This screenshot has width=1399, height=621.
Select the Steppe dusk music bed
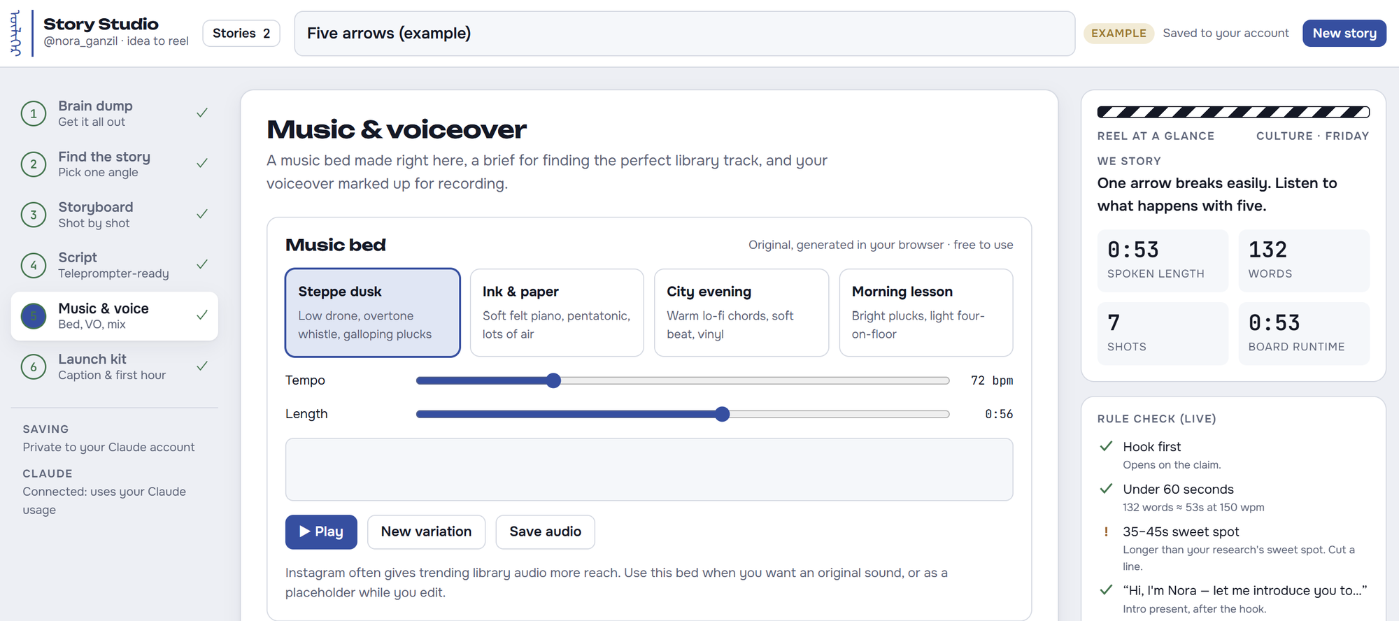373,313
